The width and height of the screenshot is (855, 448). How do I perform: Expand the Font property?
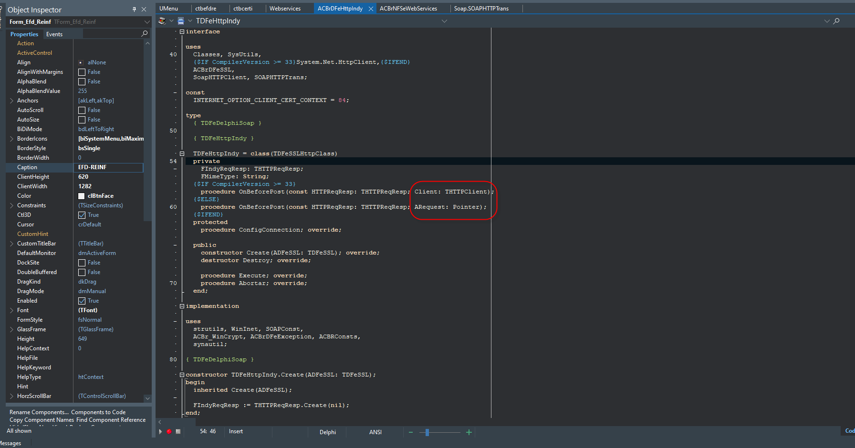point(11,310)
